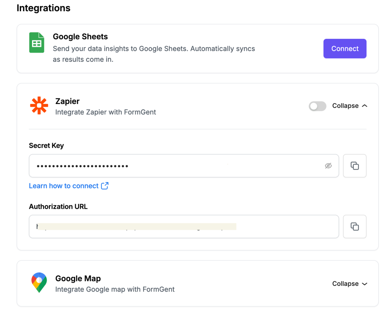Viewport: 391px width, 311px height.
Task: Expand the Google Map integration section
Action: [x=350, y=284]
